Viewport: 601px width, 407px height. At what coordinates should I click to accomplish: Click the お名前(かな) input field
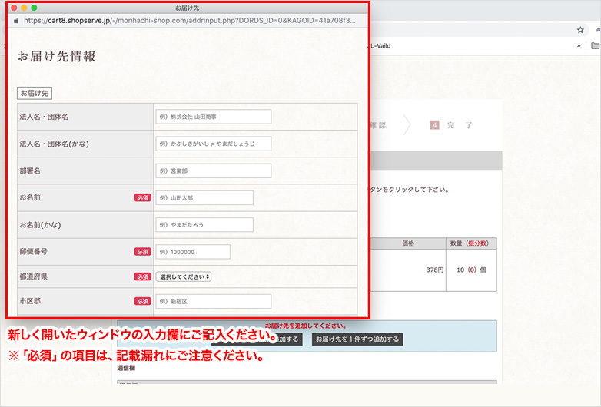[x=204, y=225]
